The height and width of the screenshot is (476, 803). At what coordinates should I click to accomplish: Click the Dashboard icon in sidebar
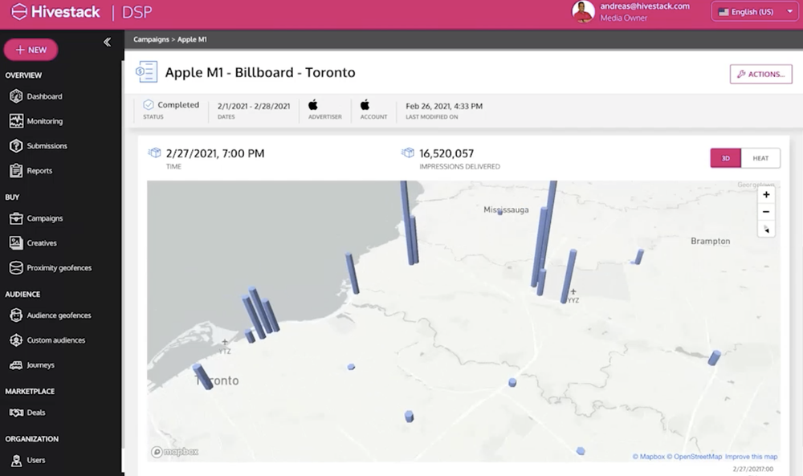pos(16,96)
